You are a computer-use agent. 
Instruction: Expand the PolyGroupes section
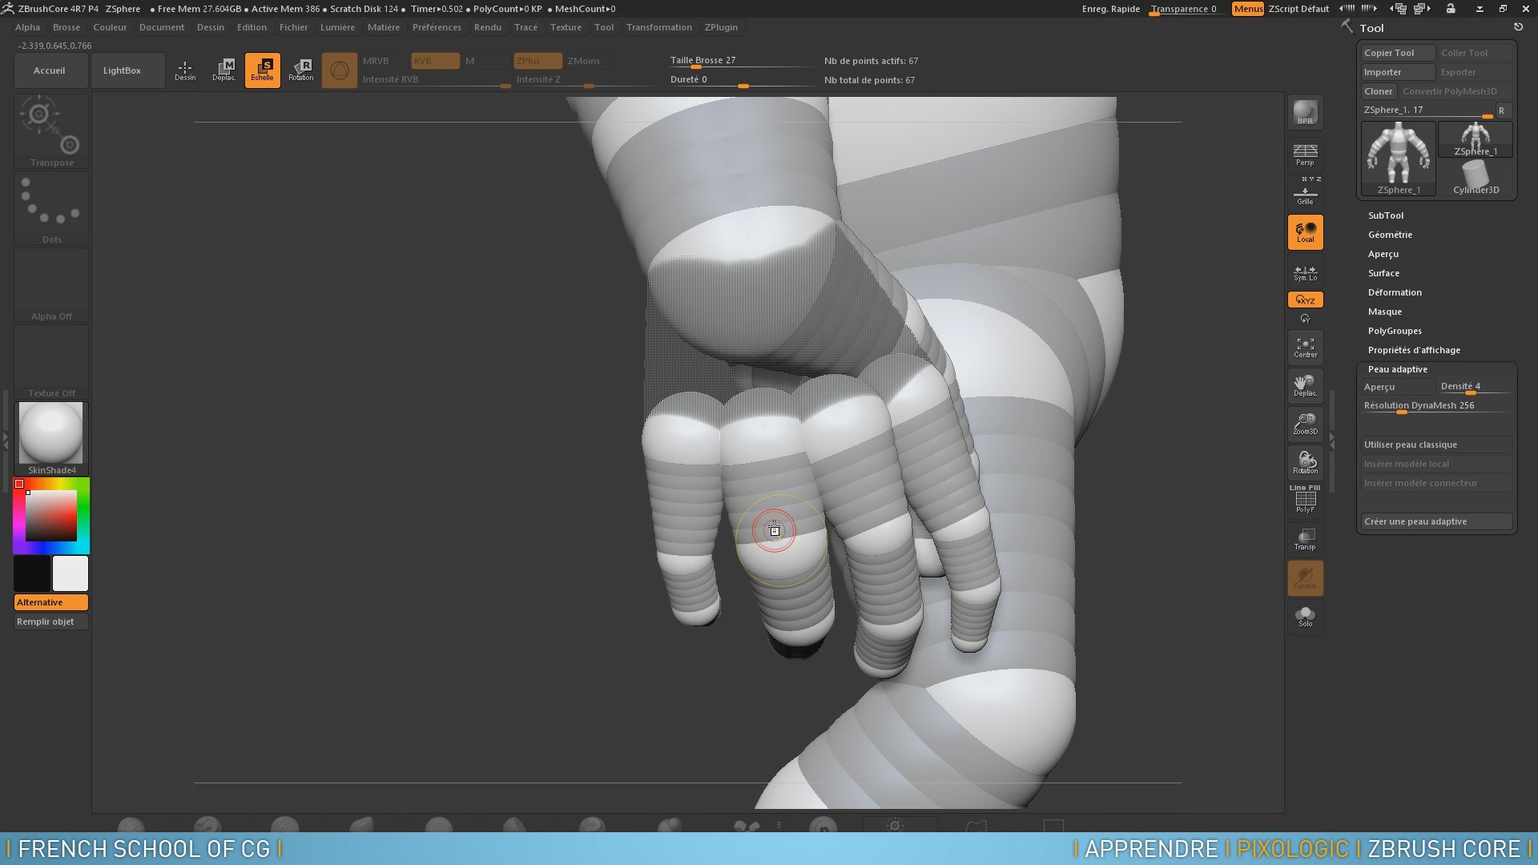(x=1395, y=331)
